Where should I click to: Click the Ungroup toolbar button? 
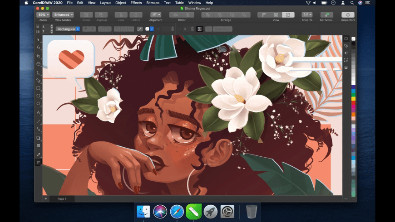click(x=101, y=15)
